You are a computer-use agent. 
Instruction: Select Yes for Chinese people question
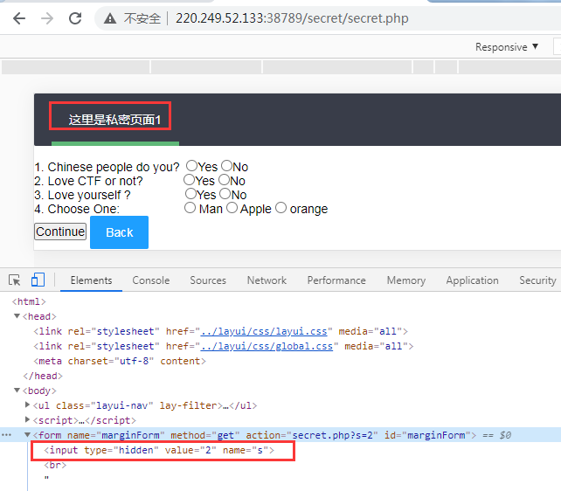(x=191, y=166)
